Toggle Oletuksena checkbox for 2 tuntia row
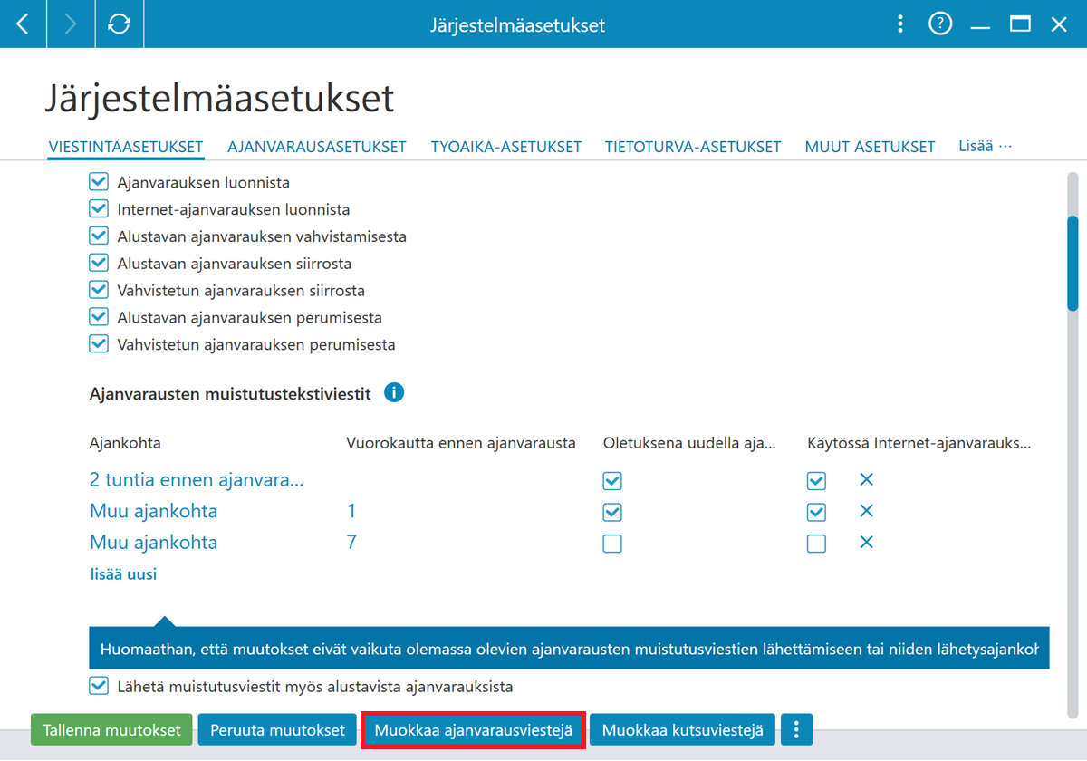The height and width of the screenshot is (761, 1087). click(612, 480)
